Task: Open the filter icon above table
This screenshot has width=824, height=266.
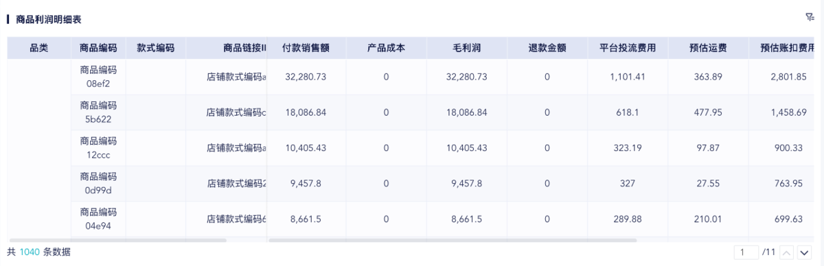Action: [x=810, y=17]
